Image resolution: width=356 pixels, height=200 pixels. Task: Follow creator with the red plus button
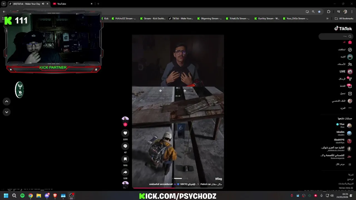125,125
